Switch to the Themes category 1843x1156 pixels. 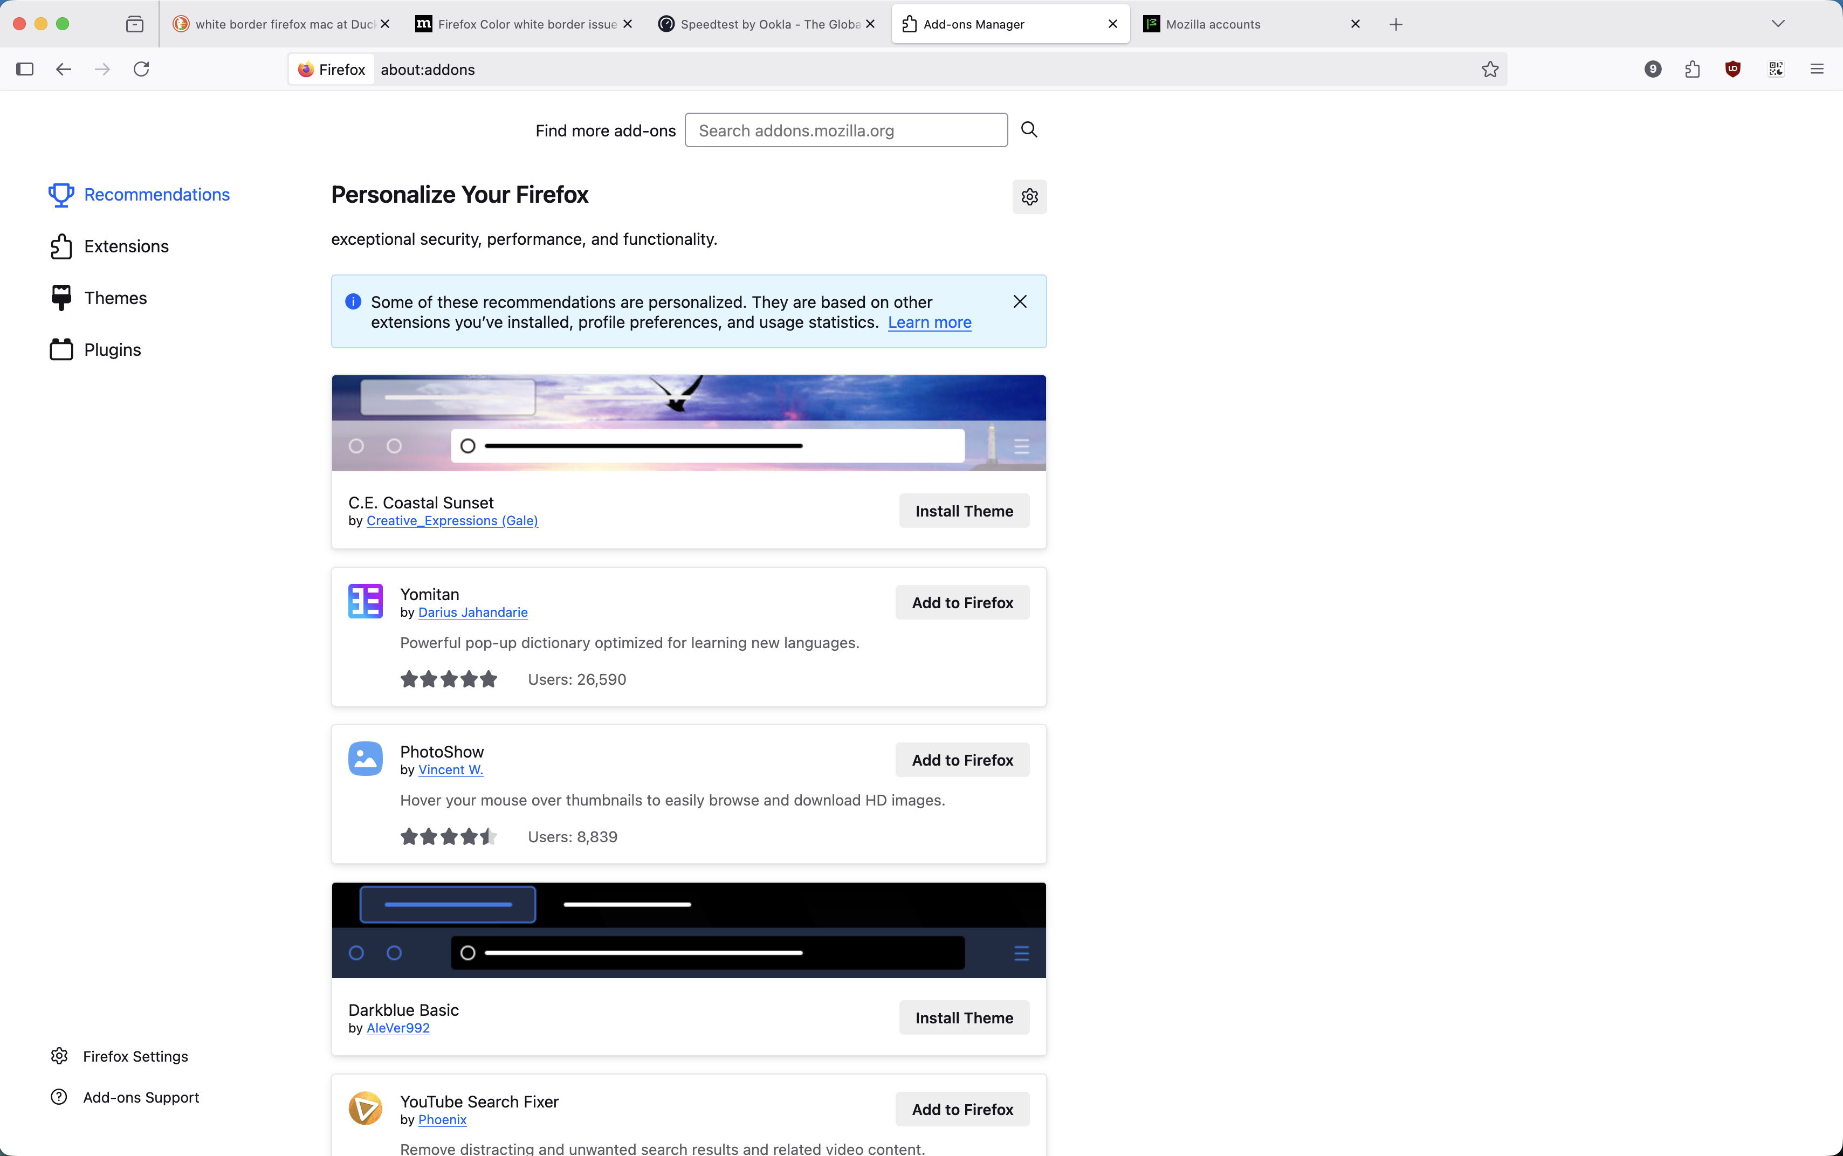(115, 298)
